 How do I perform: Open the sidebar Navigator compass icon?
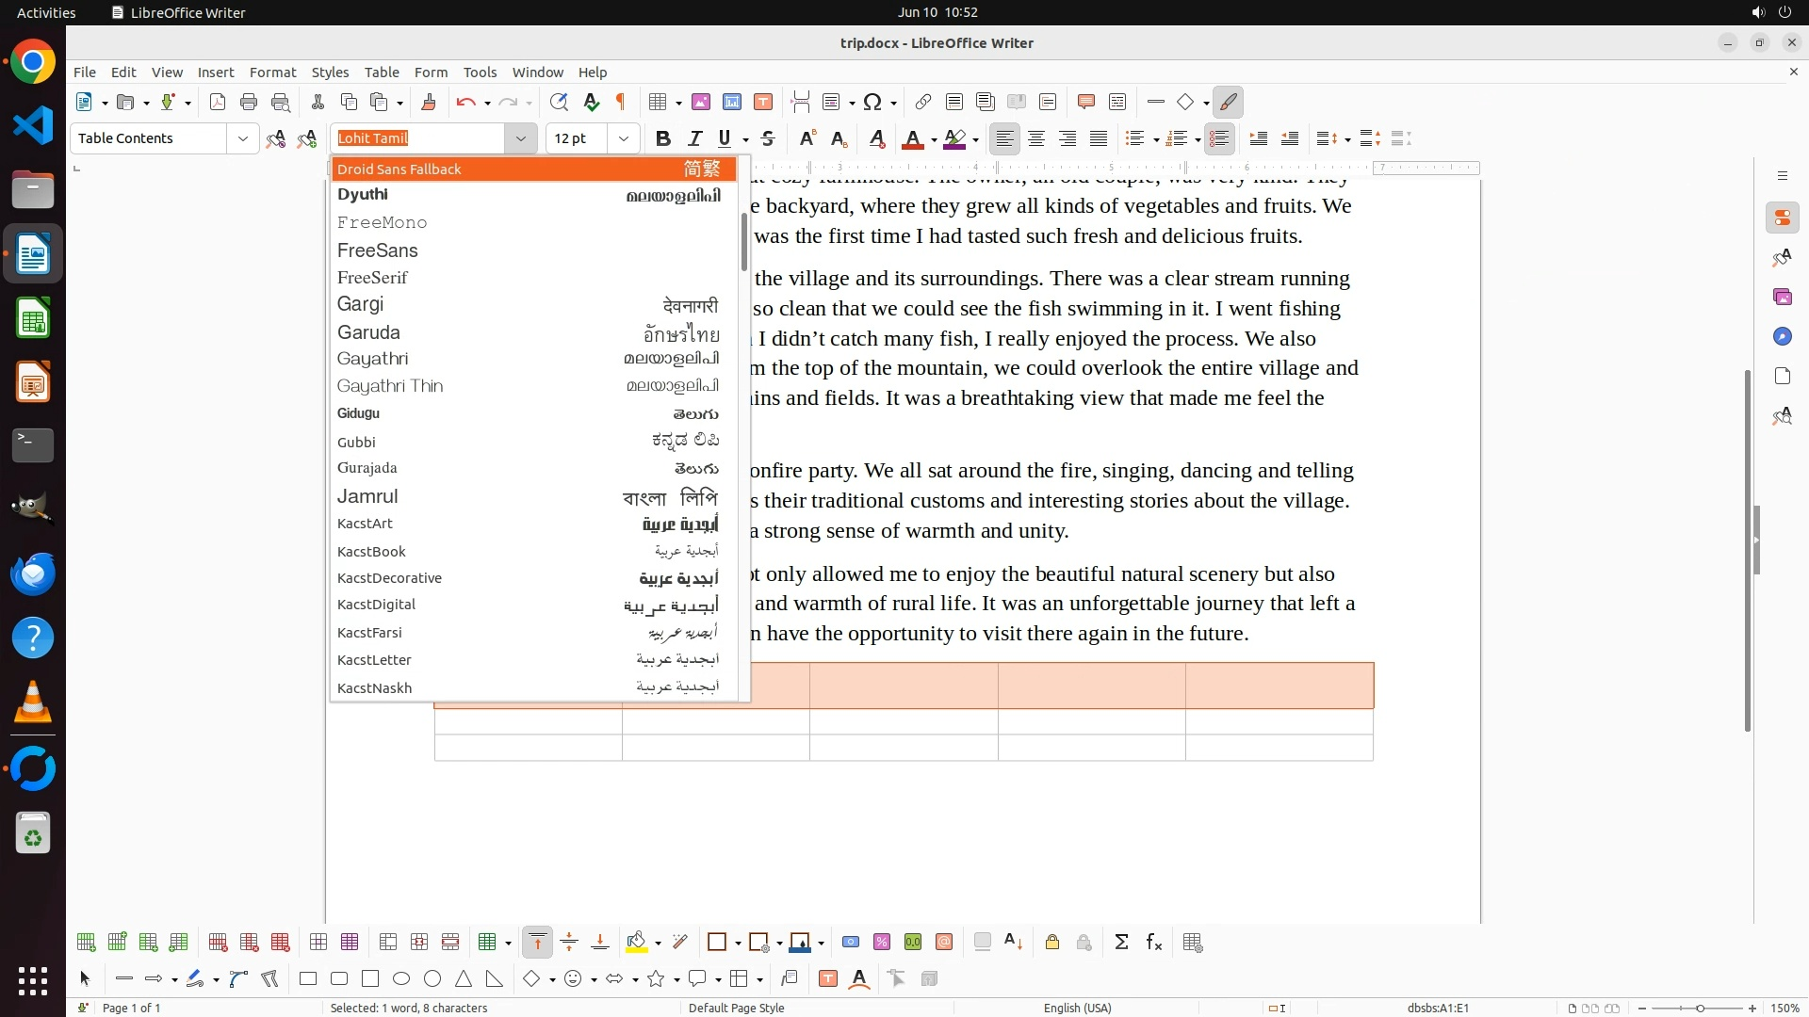point(1782,336)
